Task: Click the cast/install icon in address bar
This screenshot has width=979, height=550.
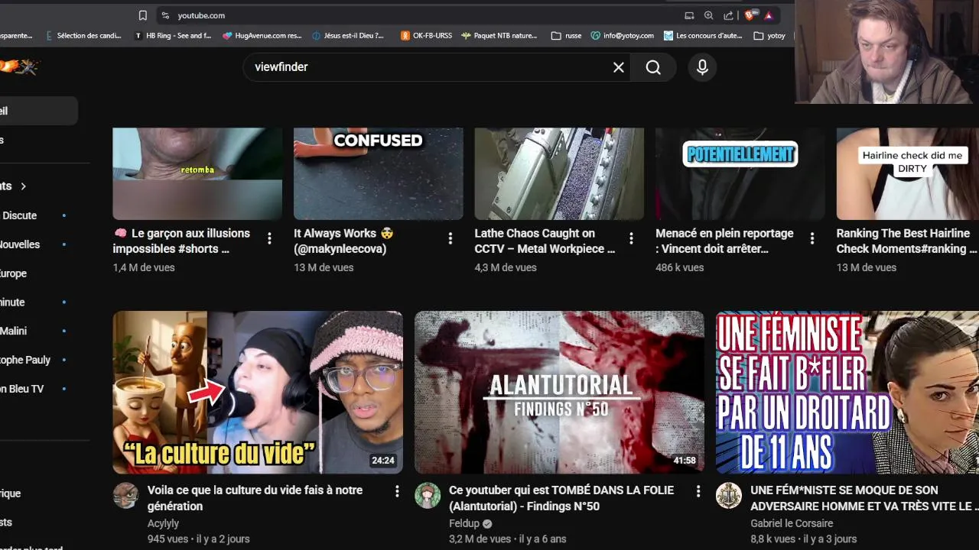Action: click(x=689, y=15)
